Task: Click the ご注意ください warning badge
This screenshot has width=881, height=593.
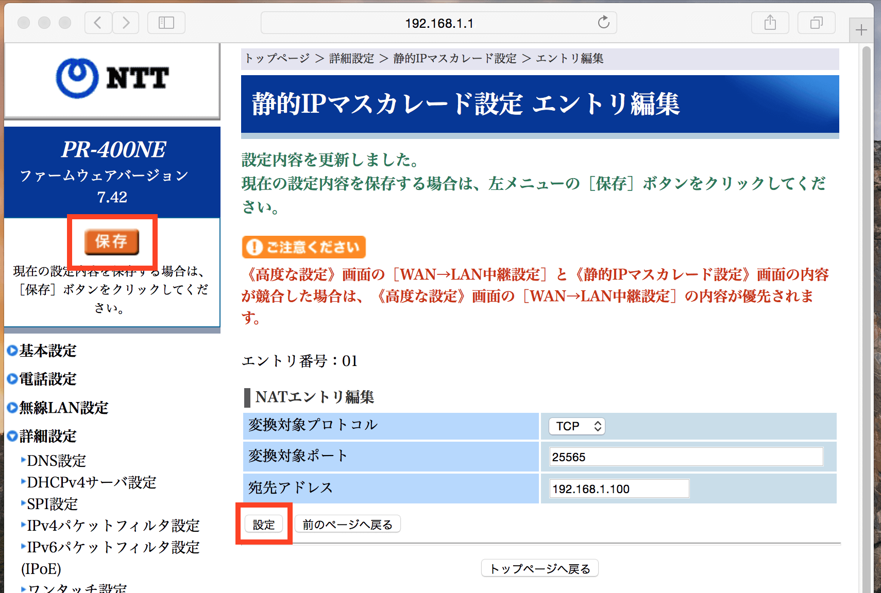Action: (303, 247)
